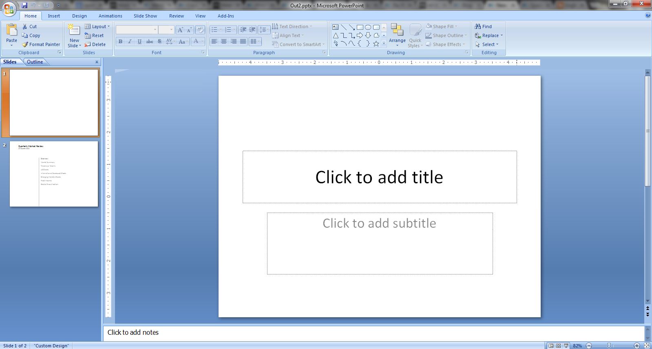The width and height of the screenshot is (652, 349).
Task: Toggle Text Shadow formatting
Action: pyautogui.click(x=159, y=42)
